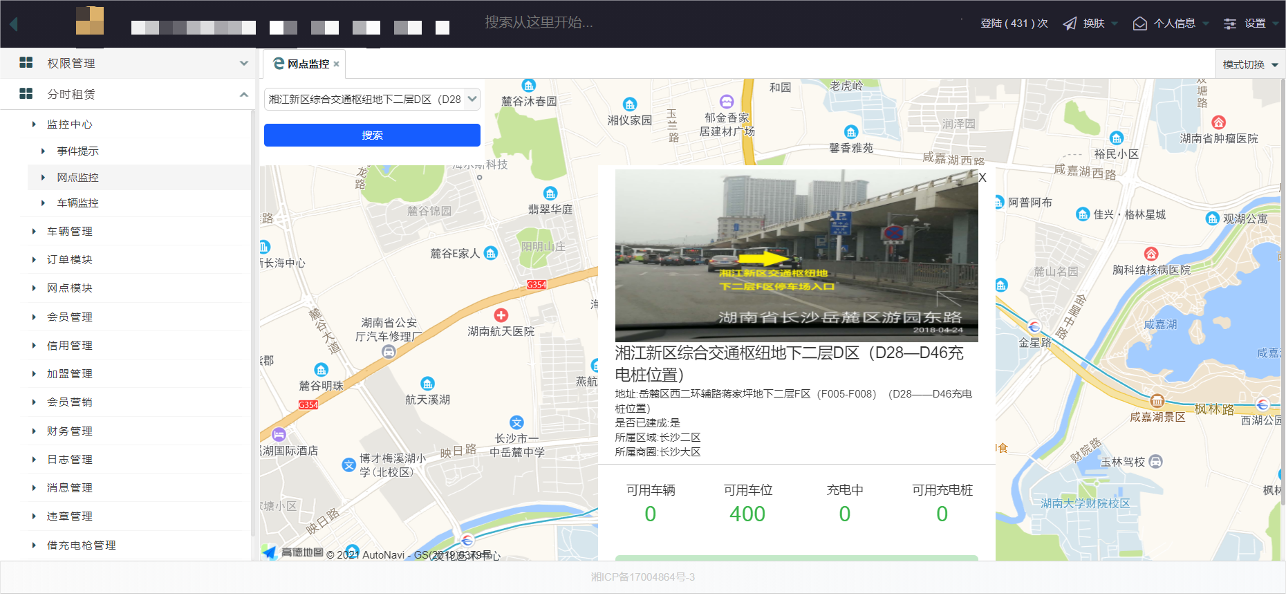Click the station entrance photo thumbnail
The width and height of the screenshot is (1286, 598).
pyautogui.click(x=796, y=256)
